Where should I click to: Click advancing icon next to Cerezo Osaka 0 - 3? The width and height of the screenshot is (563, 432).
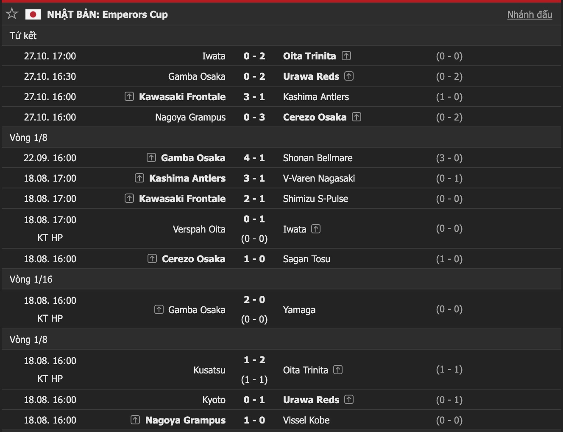(357, 117)
